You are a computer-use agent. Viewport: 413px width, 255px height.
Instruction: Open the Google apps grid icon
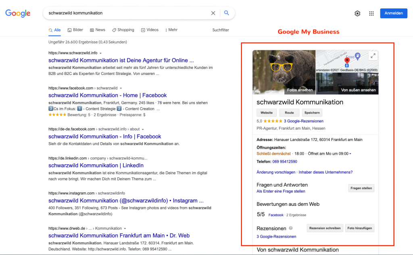tap(371, 13)
